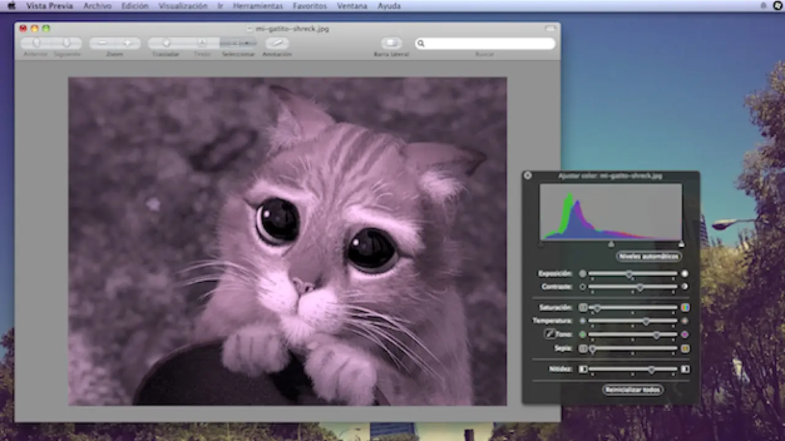The width and height of the screenshot is (785, 441).
Task: Click the Nitidez slider handle
Action: coord(651,369)
